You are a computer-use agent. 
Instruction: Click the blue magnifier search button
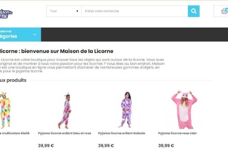pyautogui.click(x=194, y=11)
